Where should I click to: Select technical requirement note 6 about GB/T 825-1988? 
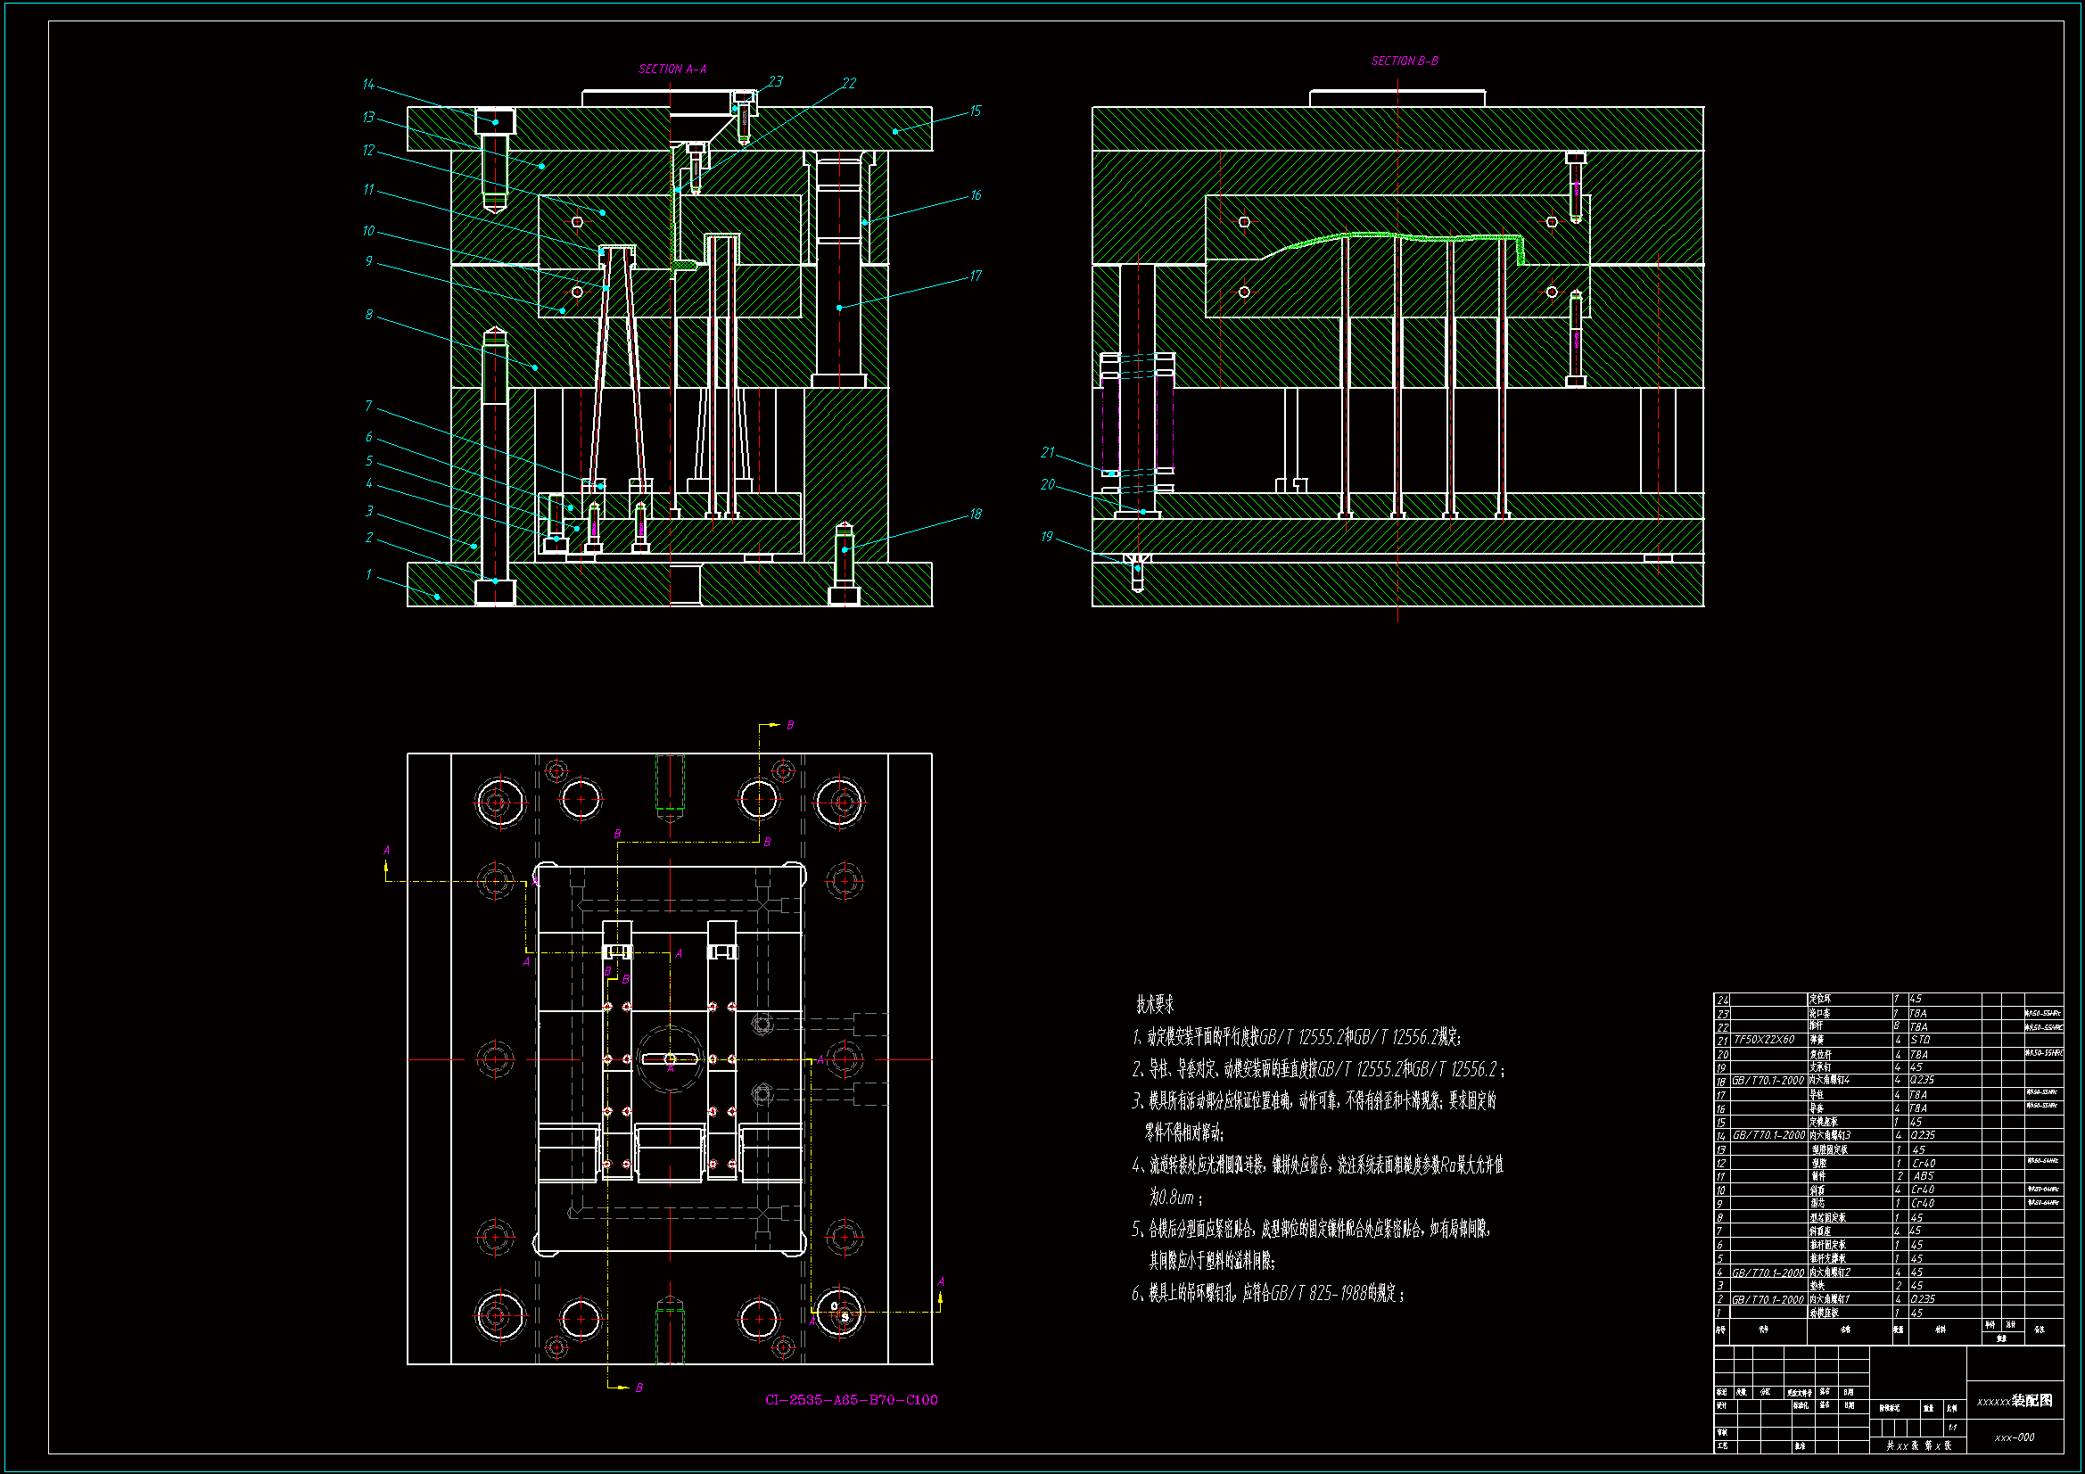click(x=1267, y=1293)
